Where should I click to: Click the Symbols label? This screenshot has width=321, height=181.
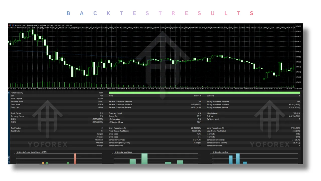pyautogui.click(x=211, y=96)
